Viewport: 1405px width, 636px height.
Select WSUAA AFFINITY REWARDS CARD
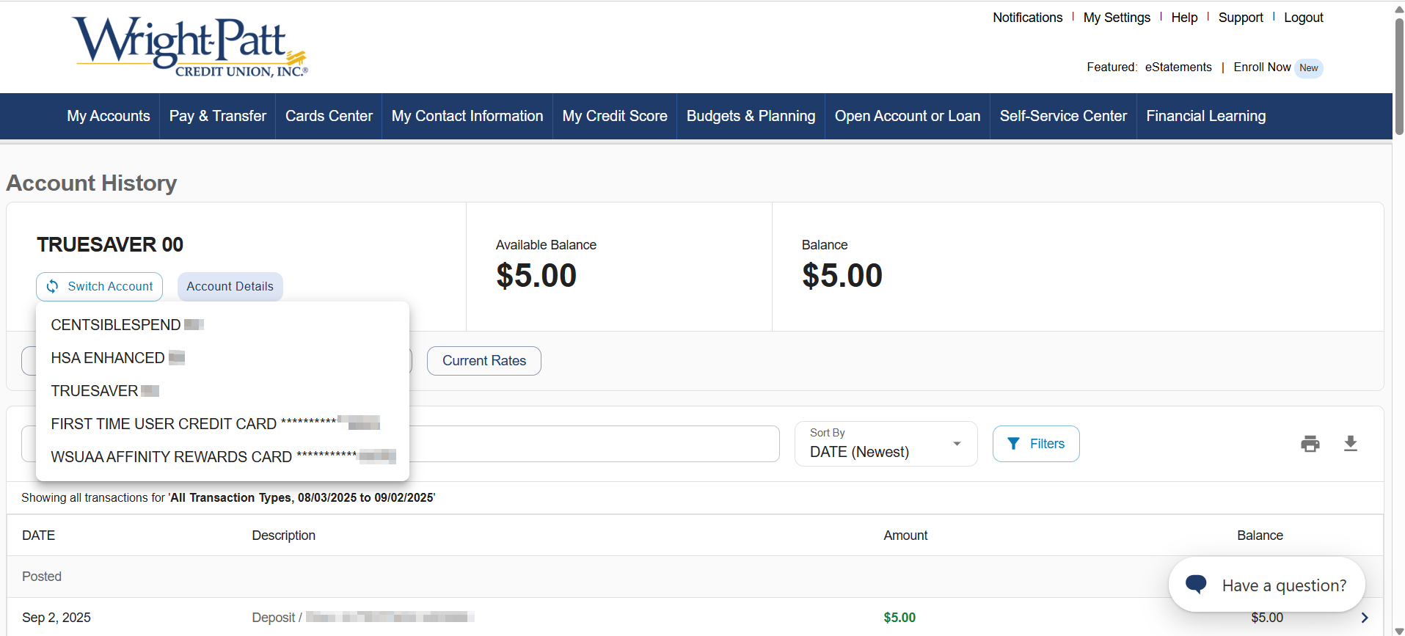[x=172, y=457]
